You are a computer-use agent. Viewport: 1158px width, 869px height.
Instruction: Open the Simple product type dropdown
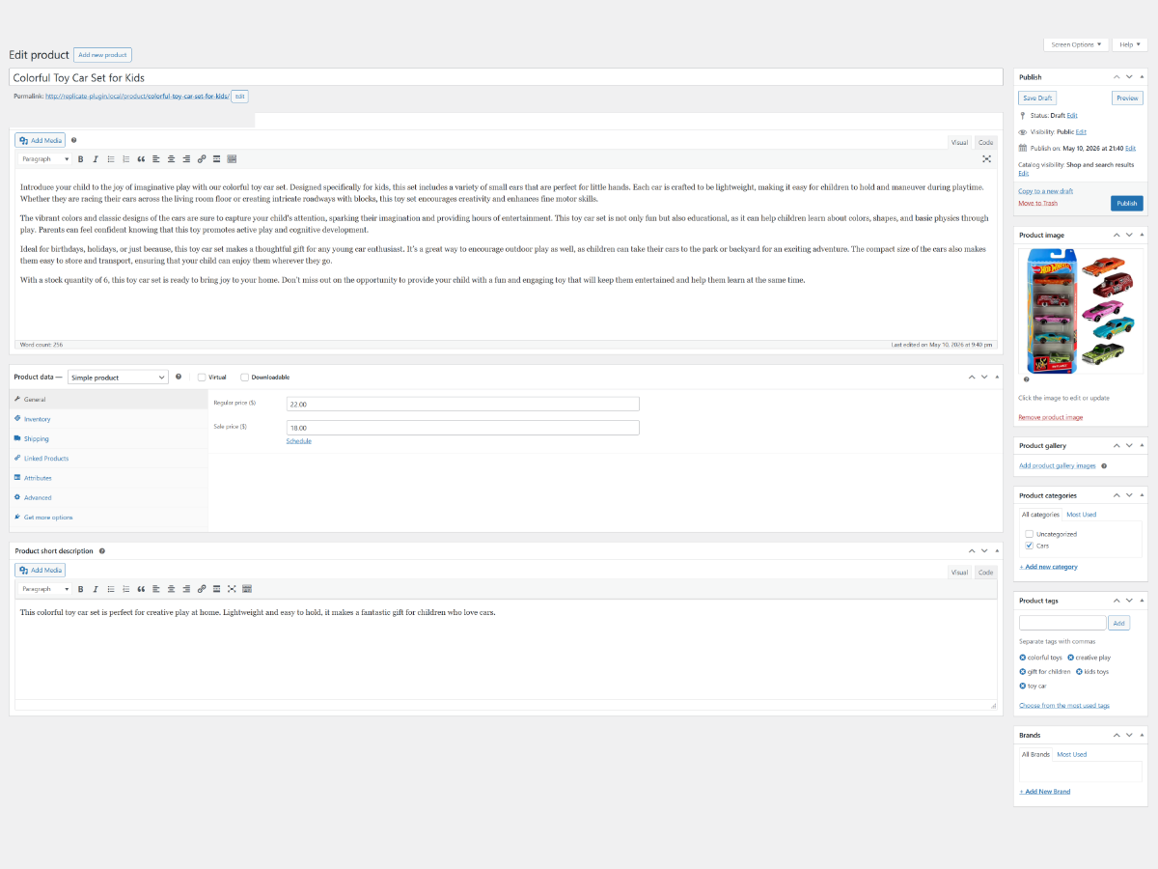click(x=118, y=378)
